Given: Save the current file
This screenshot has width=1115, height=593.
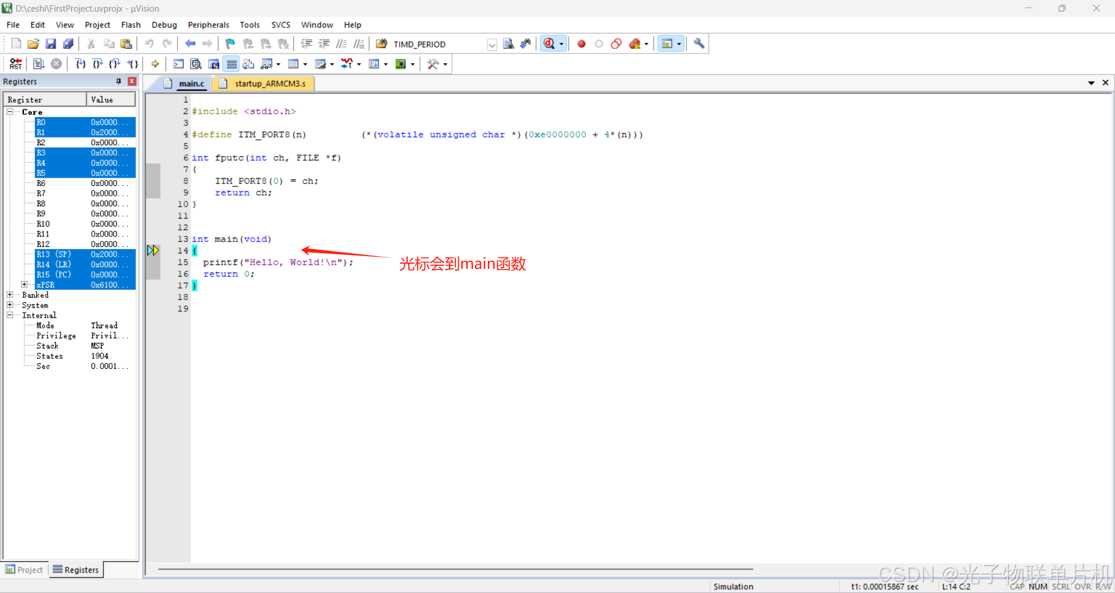Looking at the screenshot, I should (51, 44).
